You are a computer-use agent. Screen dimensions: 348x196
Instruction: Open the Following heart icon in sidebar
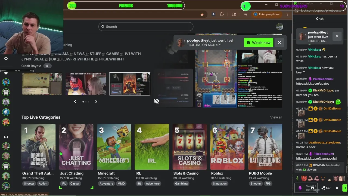coord(6,59)
